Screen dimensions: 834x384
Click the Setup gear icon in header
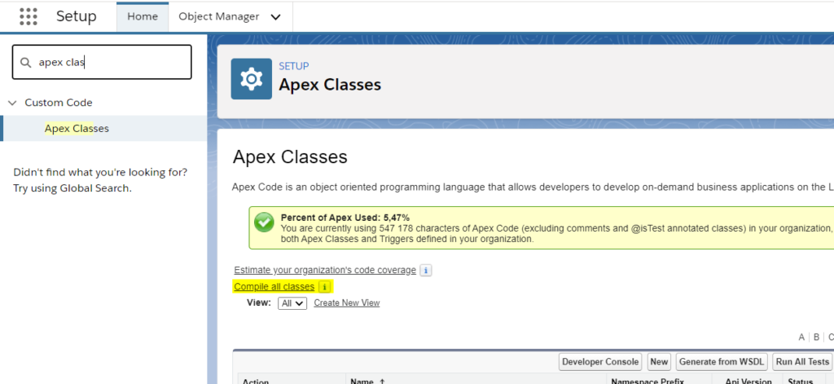[251, 79]
